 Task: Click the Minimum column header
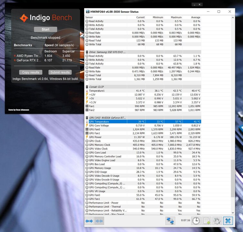click(x=155, y=17)
